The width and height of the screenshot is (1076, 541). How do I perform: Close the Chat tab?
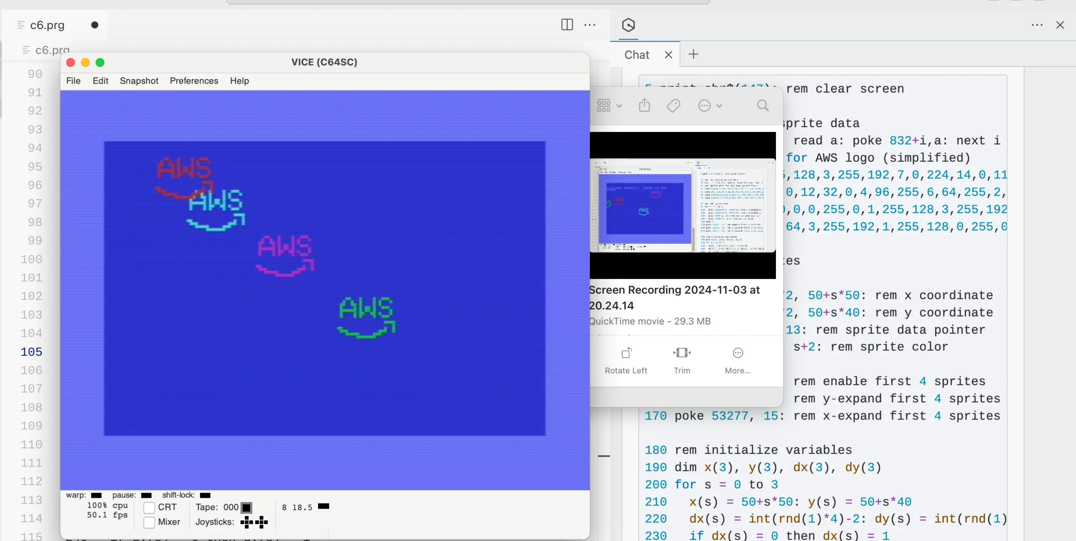[668, 55]
